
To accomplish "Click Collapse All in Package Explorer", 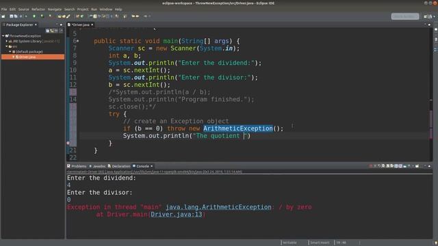I will [47, 31].
